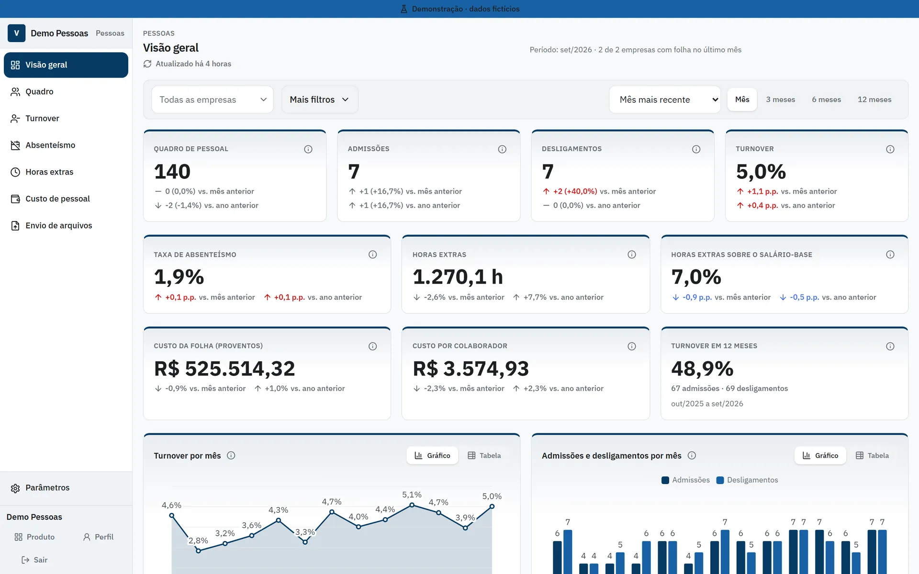Open info icon on Admissões card
Screen dimensions: 919x574
coord(502,149)
